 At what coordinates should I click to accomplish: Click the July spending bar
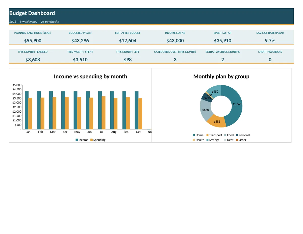tap(104, 113)
